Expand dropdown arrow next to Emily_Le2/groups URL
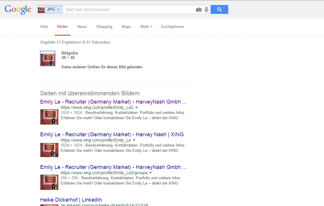 pos(151,173)
